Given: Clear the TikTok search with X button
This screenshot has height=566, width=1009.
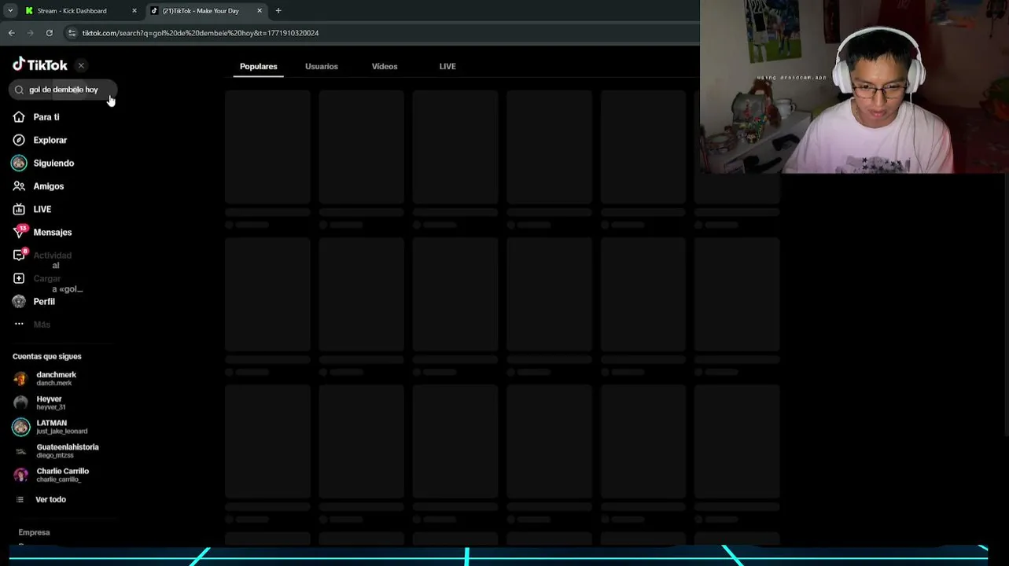Looking at the screenshot, I should coord(81,66).
